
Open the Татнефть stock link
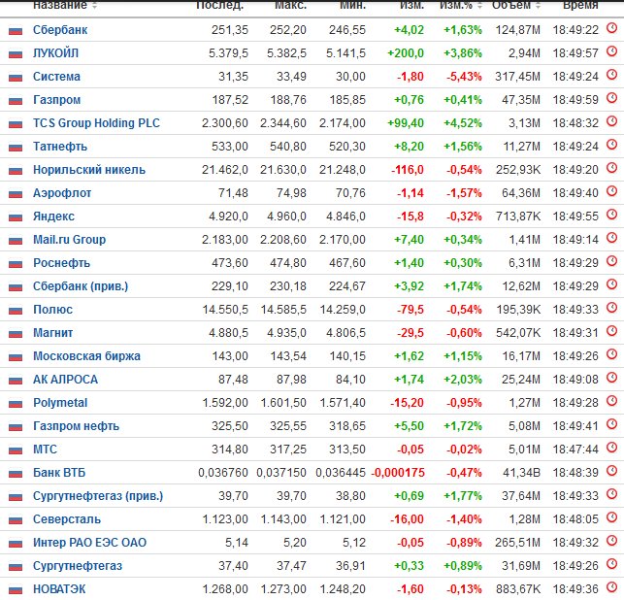[x=60, y=147]
